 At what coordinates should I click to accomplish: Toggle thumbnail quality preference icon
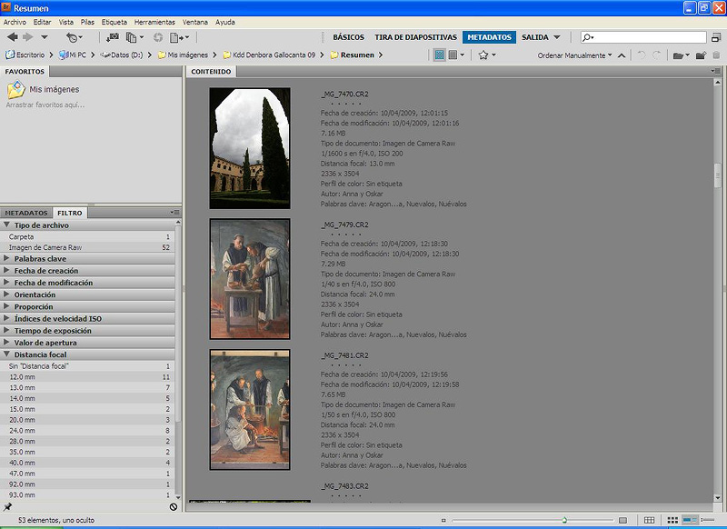(439, 55)
